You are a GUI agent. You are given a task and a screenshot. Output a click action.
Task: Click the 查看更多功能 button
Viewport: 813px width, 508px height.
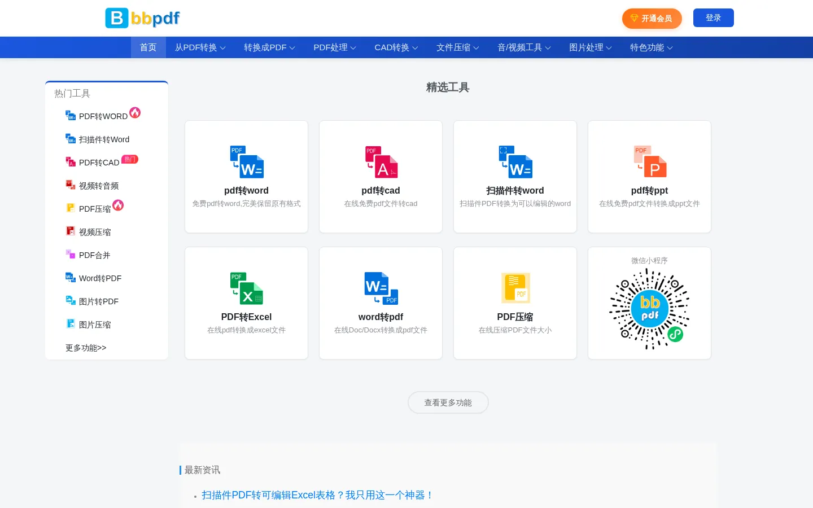[x=448, y=402]
